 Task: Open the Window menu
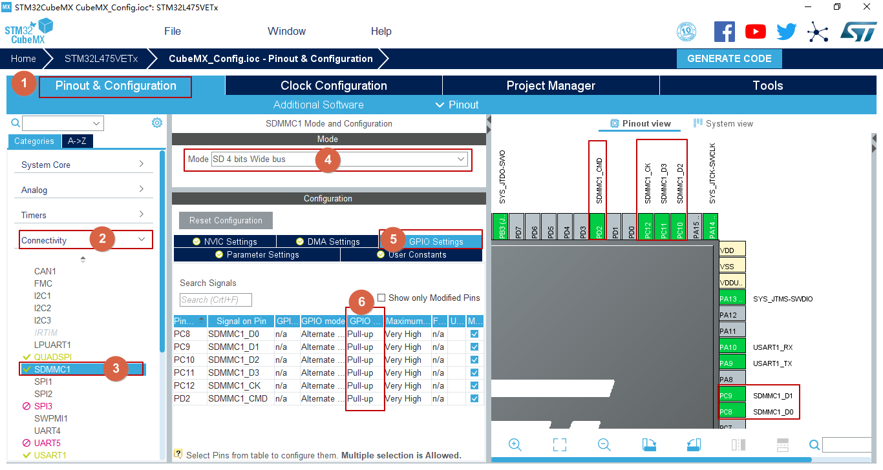click(x=287, y=31)
